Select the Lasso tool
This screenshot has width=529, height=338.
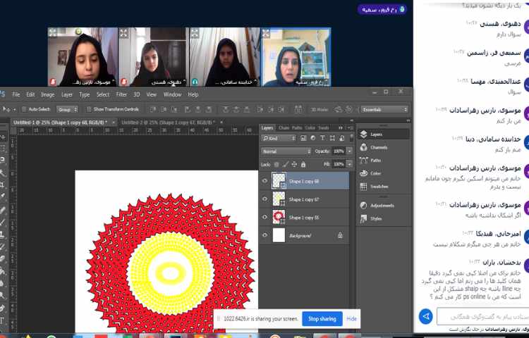coord(3,160)
